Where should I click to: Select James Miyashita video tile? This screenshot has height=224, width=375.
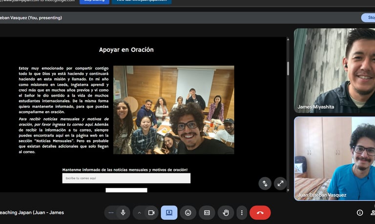(334, 71)
